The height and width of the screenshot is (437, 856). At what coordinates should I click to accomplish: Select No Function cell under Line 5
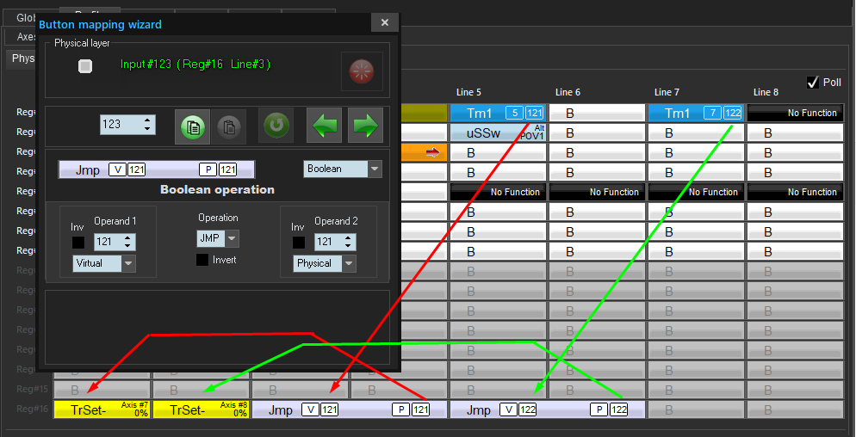(498, 192)
